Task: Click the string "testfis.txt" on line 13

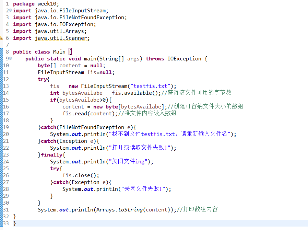Action: pos(150,86)
